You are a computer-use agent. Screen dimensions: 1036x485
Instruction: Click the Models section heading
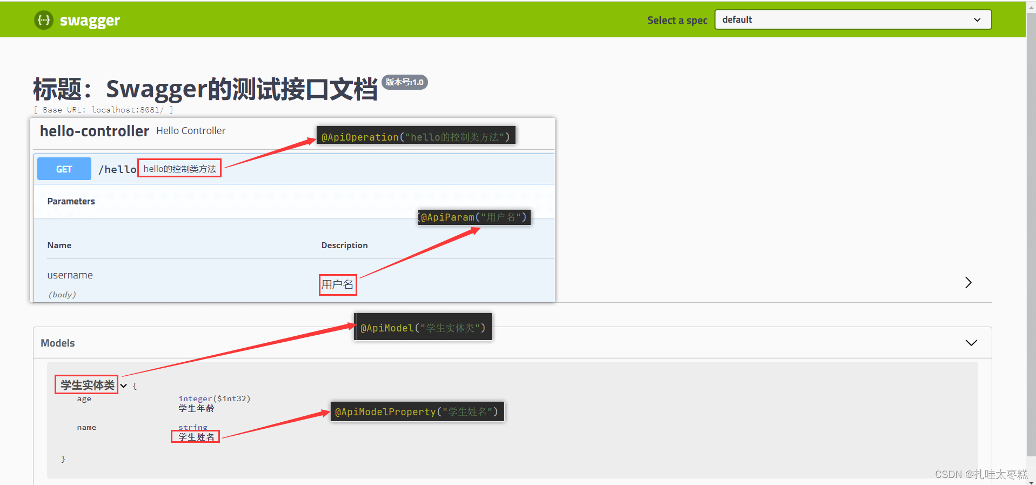pos(58,343)
